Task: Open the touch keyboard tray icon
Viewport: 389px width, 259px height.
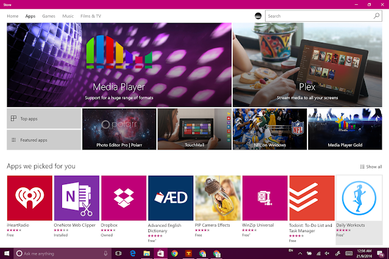Action: click(349, 254)
